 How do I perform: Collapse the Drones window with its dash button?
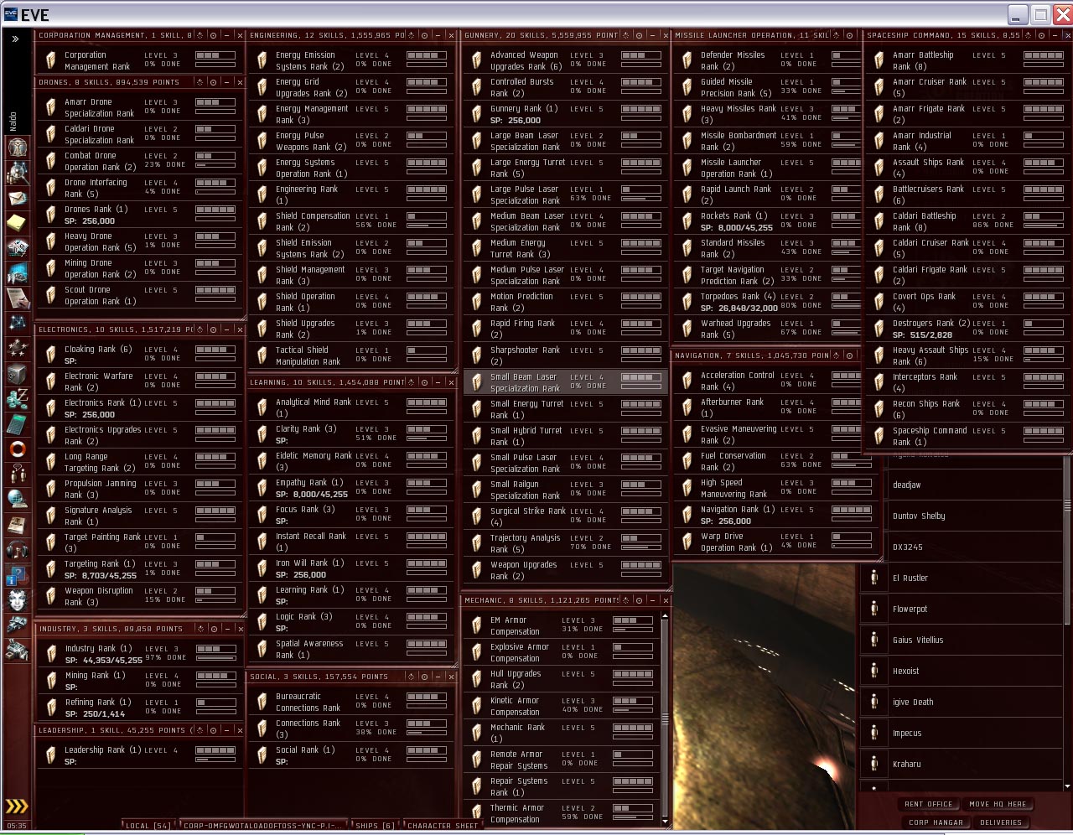[x=226, y=82]
